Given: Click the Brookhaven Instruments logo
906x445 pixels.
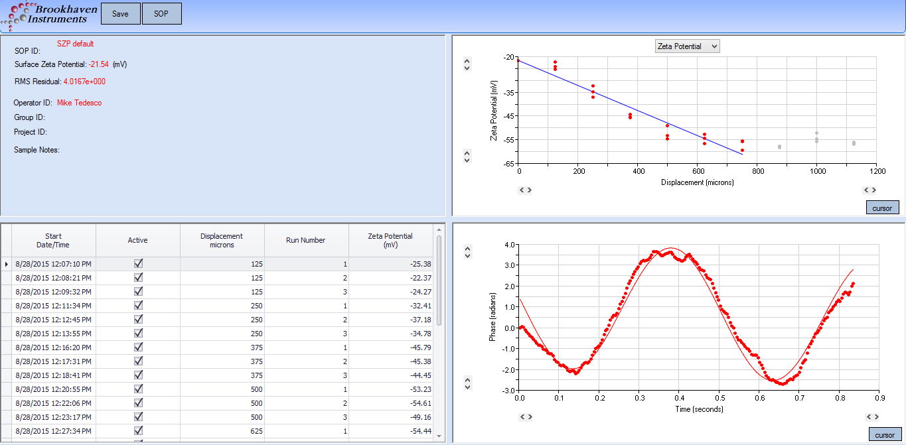Looking at the screenshot, I should [x=50, y=15].
